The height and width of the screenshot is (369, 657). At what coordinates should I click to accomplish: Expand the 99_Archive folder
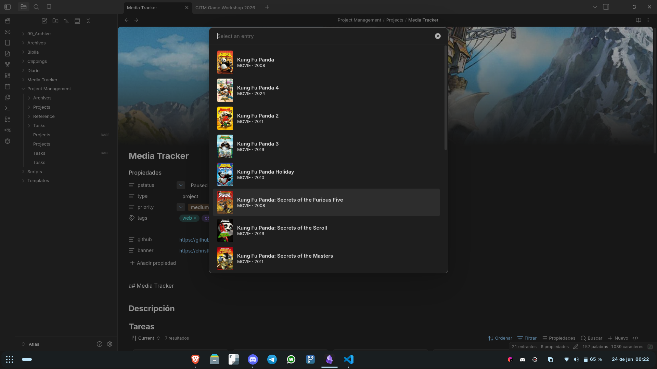point(23,33)
